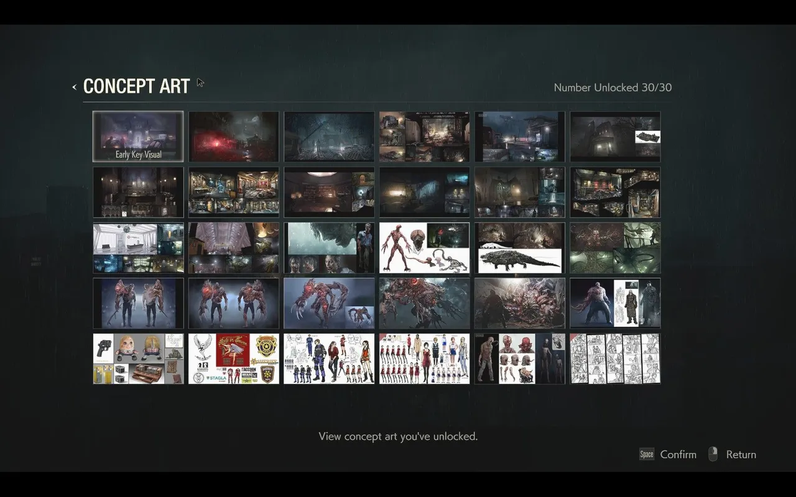Click the Concept Art title heading

click(x=136, y=86)
